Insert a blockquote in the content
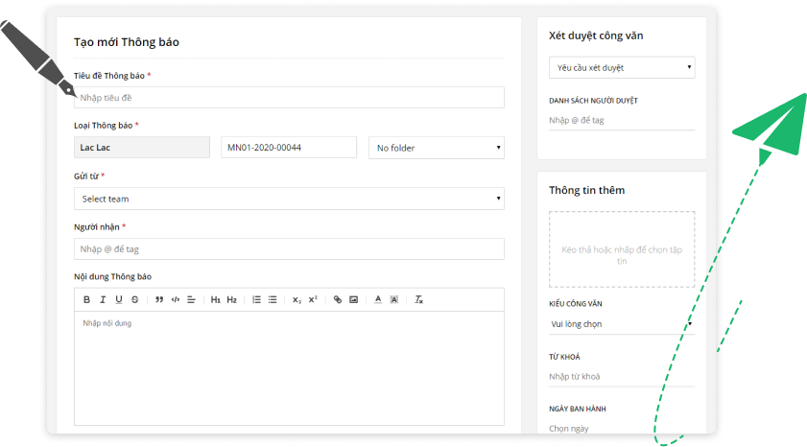The width and height of the screenshot is (807, 447). (x=159, y=299)
